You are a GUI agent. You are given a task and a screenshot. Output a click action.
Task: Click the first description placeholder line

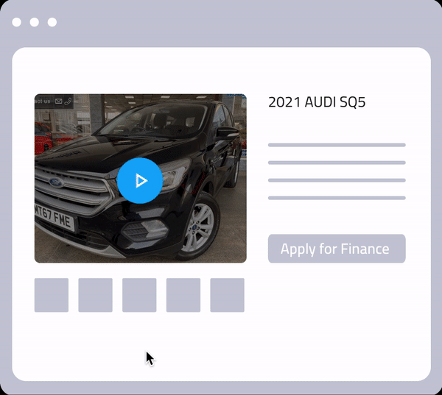click(337, 145)
